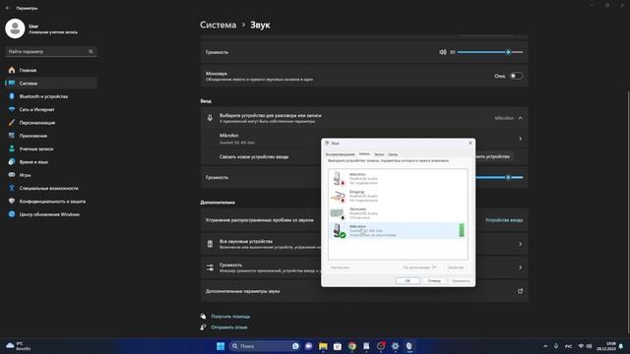Viewport: 630px width, 354px height.
Task: Open the Отправить отзыв link
Action: click(229, 327)
